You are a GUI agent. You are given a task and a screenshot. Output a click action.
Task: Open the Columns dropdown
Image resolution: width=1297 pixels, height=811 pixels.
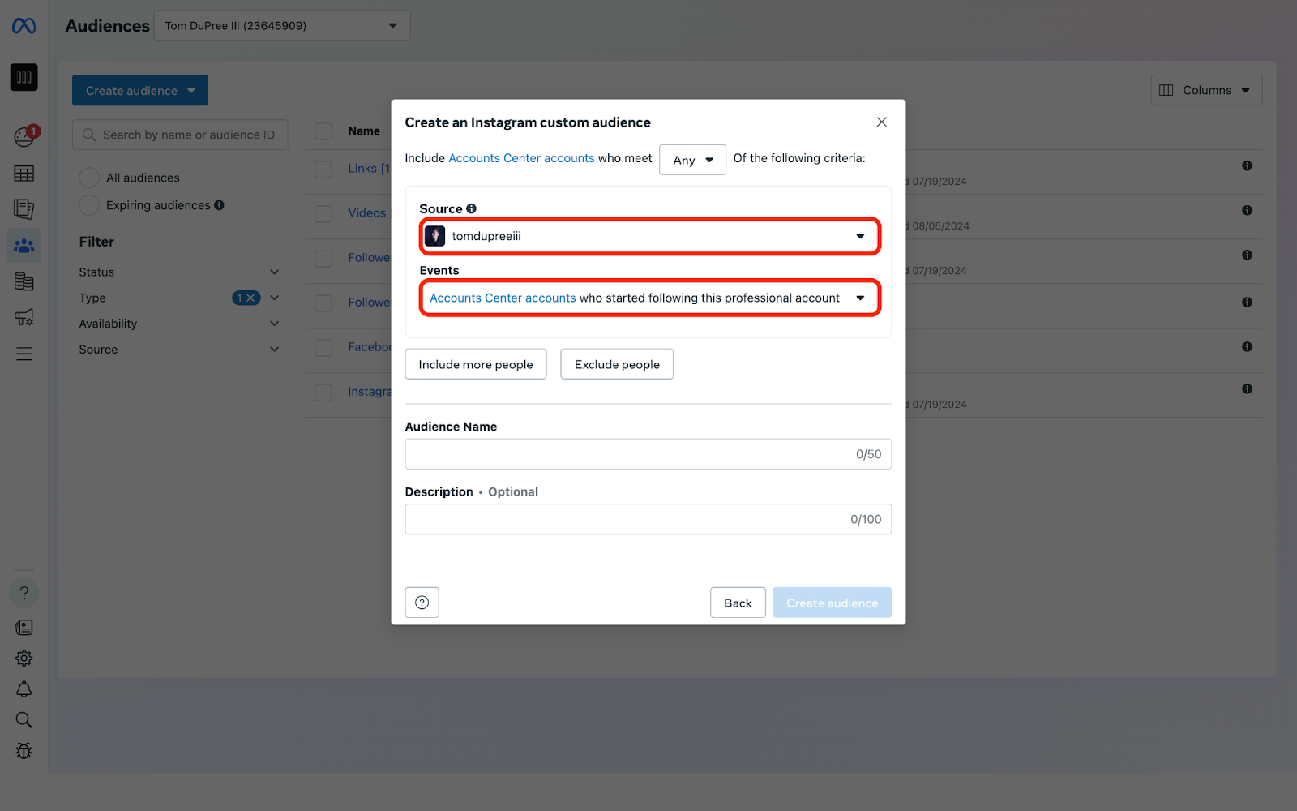(1206, 90)
